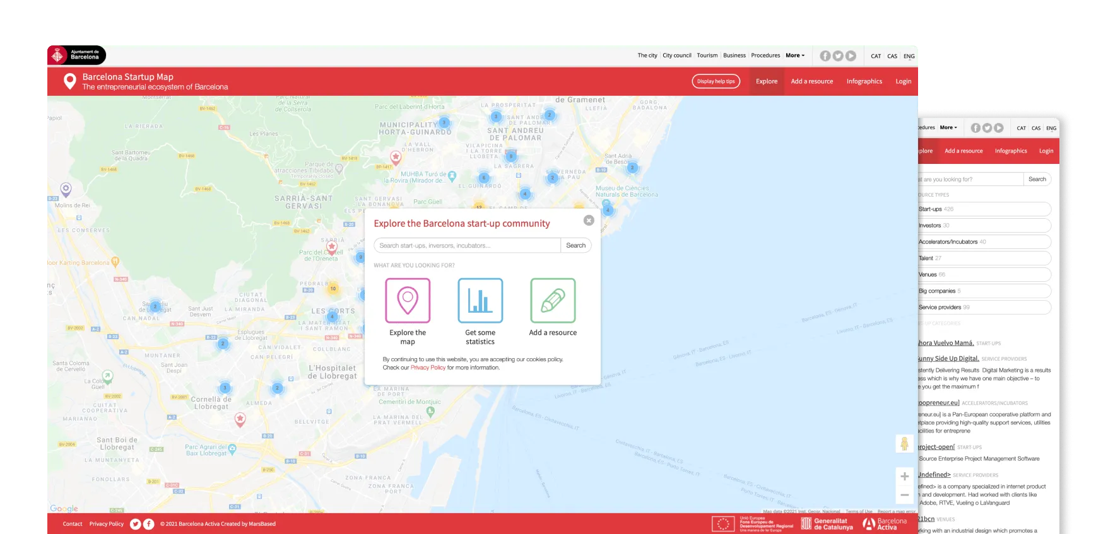This screenshot has width=1108, height=534.
Task: Click red star marker near Vall d'Hebron
Action: 396,157
